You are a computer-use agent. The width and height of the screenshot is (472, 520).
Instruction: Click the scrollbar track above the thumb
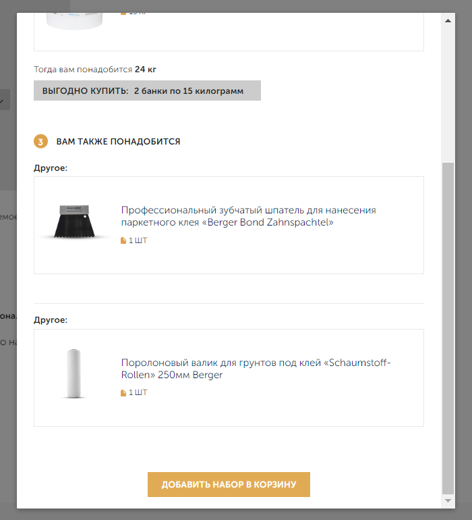[448, 88]
